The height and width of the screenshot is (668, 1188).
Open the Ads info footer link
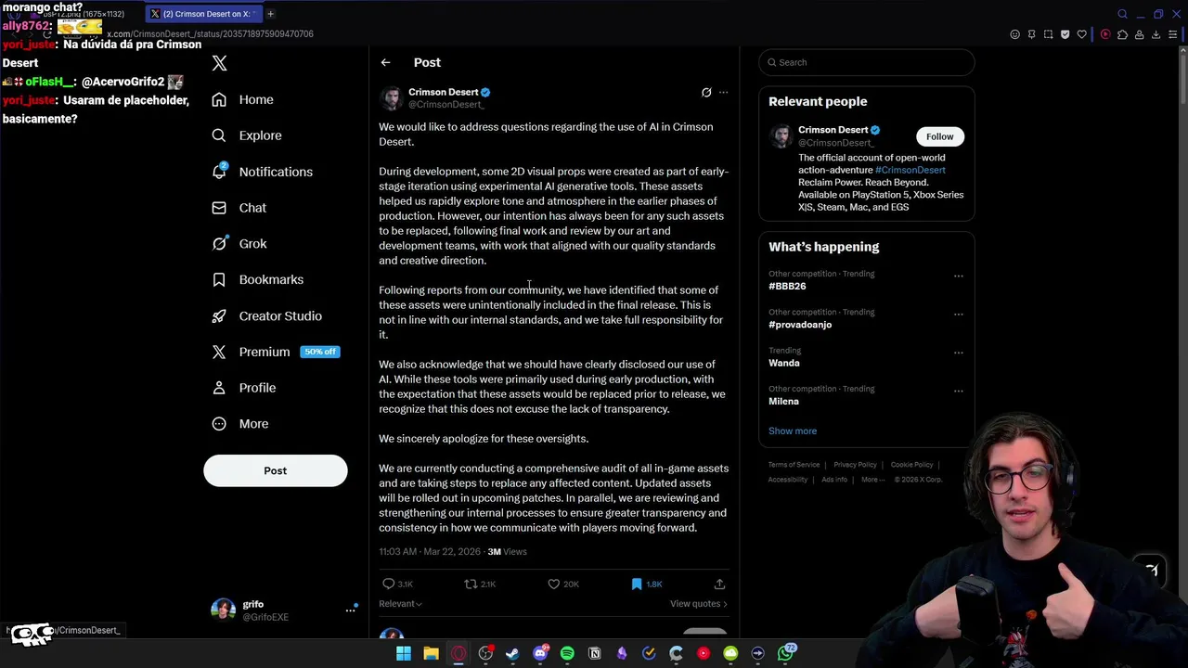[833, 480]
